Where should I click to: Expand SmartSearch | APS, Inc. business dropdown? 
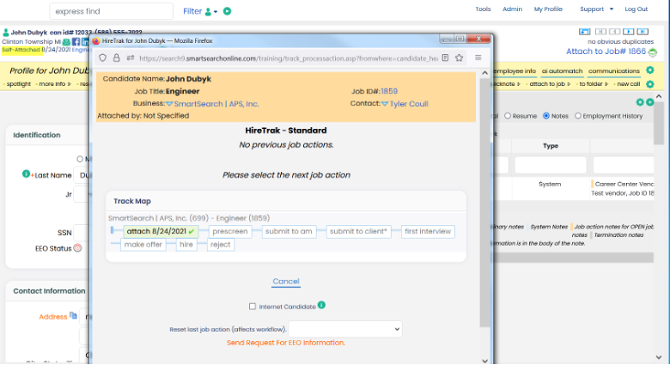[169, 104]
